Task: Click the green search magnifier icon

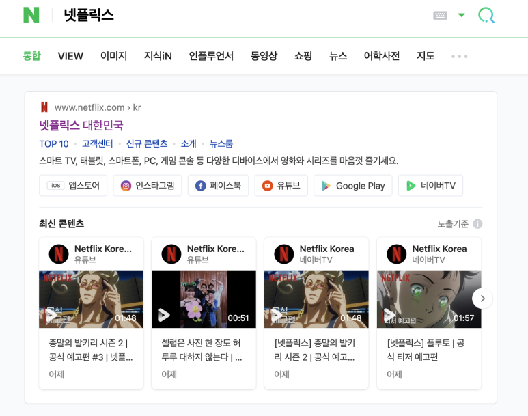Action: pos(486,16)
